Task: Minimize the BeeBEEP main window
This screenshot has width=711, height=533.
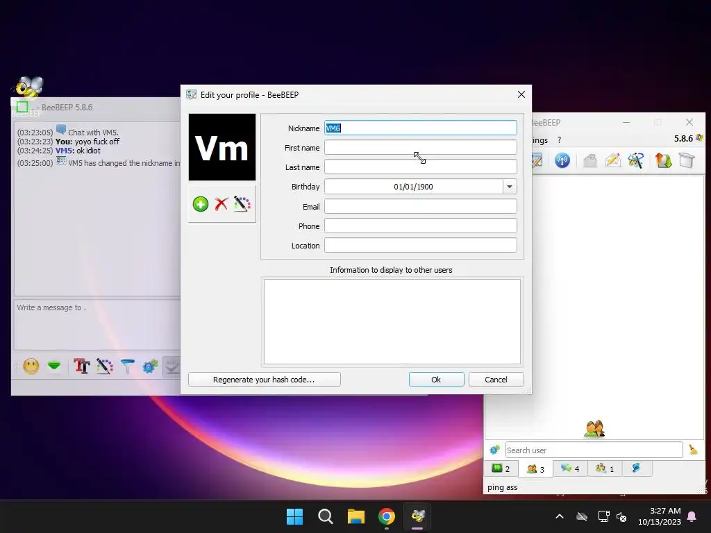Action: 626,122
